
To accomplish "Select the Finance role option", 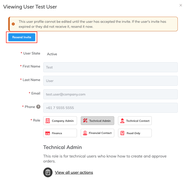I will pyautogui.click(x=60, y=133).
